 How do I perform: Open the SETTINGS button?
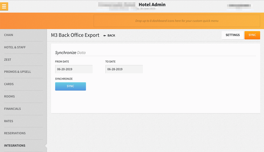[x=232, y=35]
